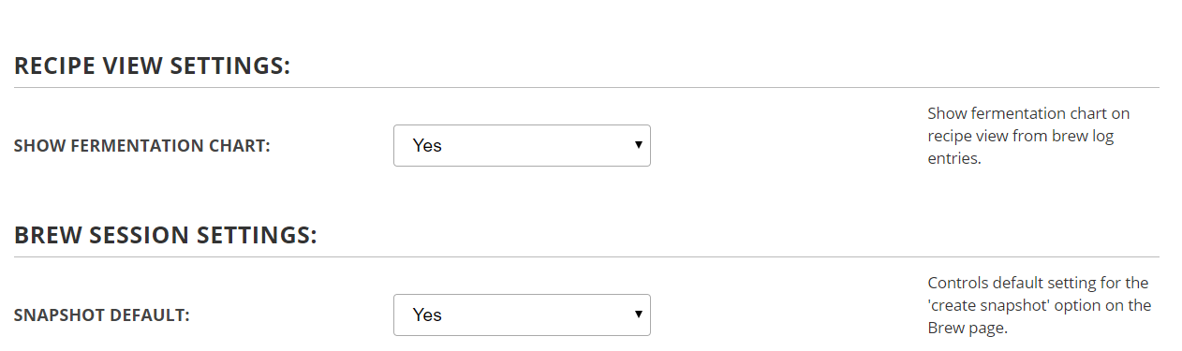Select the 'Yes' value in Snapshot Default field
The height and width of the screenshot is (351, 1182).
427,314
